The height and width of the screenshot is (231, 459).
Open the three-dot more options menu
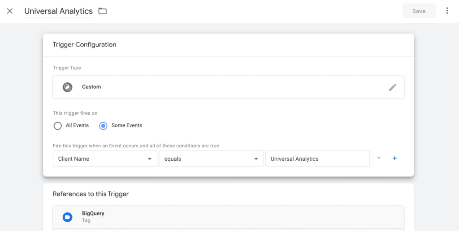[447, 11]
